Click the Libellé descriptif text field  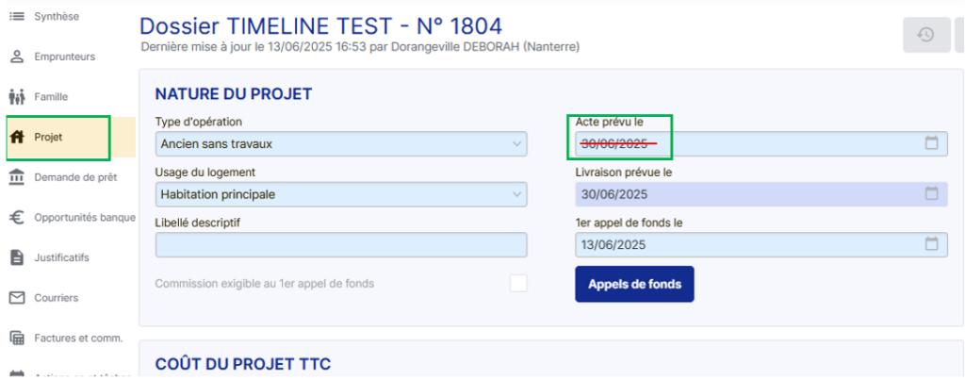coord(341,244)
